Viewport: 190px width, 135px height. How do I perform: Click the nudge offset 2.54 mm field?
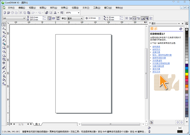(93, 18)
